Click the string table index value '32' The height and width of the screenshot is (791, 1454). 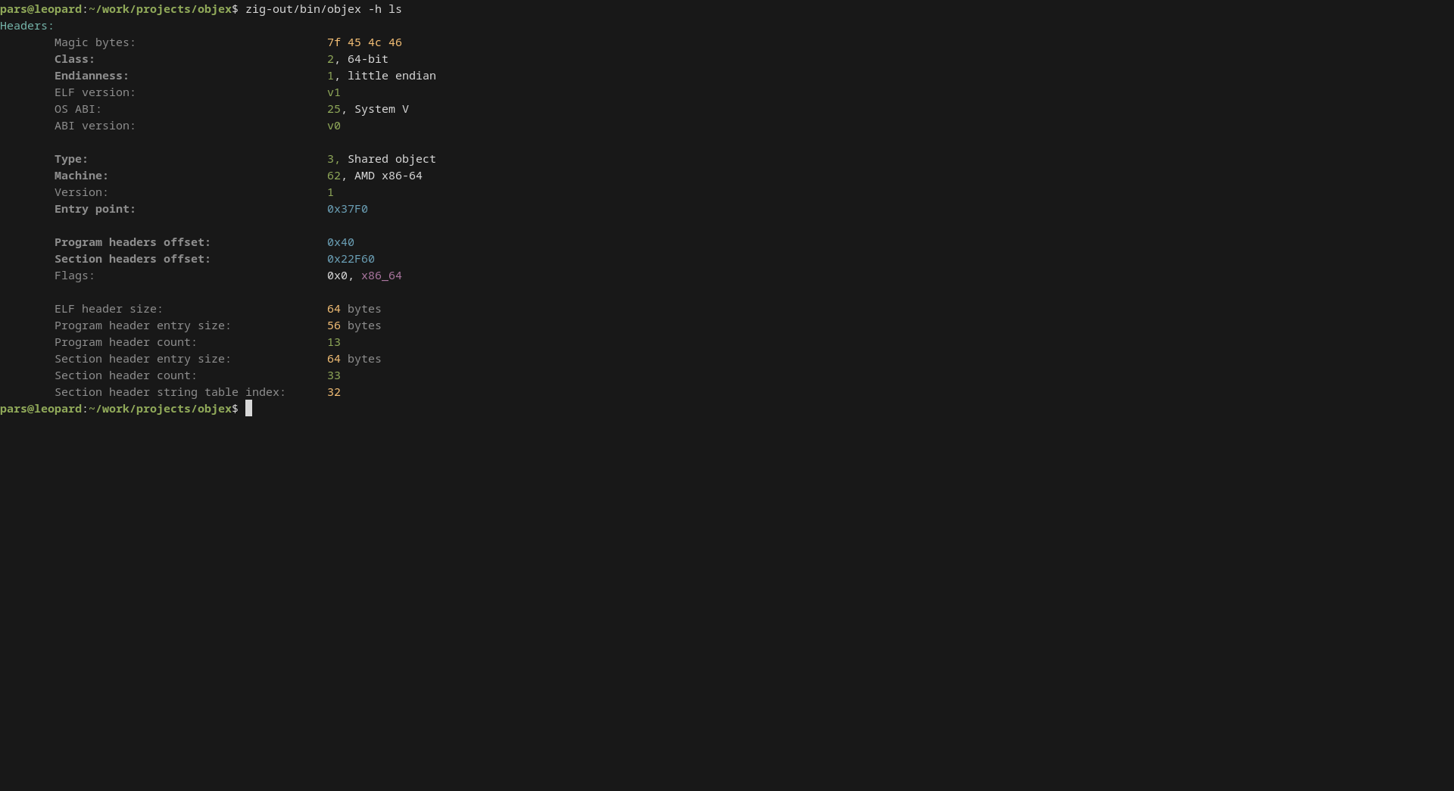click(x=334, y=392)
